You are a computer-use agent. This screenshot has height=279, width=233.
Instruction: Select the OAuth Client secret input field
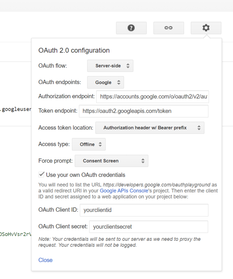coord(148,227)
